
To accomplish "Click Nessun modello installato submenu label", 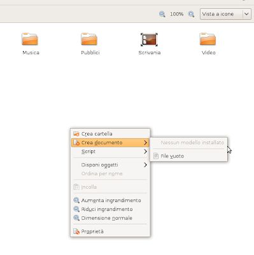I will (192, 143).
